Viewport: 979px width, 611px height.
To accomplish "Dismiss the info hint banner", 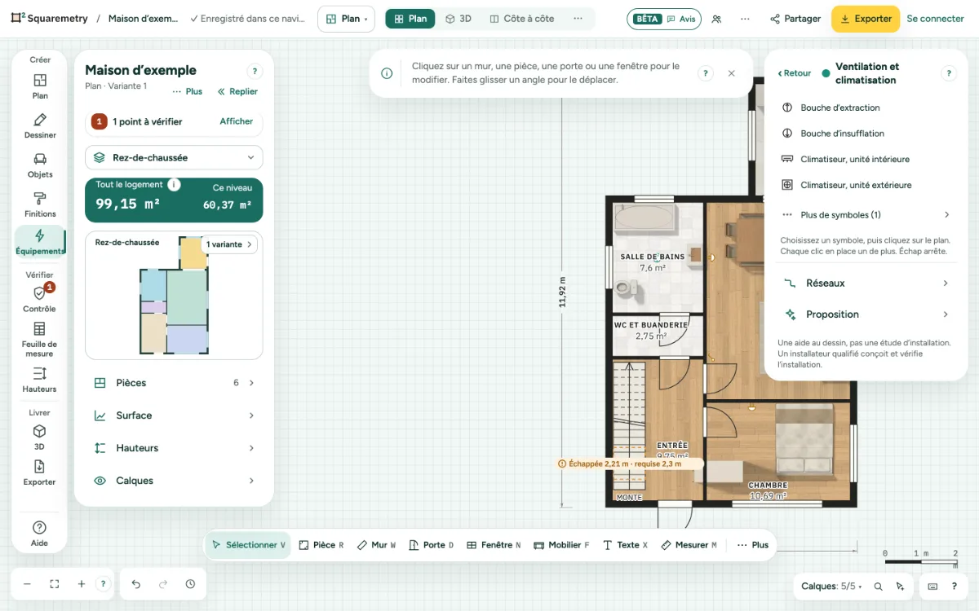I will (731, 73).
